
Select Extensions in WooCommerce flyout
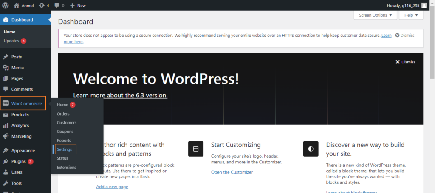tap(66, 167)
